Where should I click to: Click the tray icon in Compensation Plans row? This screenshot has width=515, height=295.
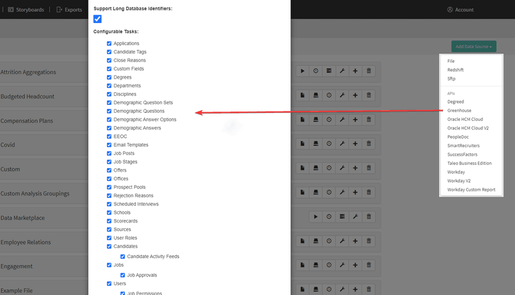coord(316,119)
